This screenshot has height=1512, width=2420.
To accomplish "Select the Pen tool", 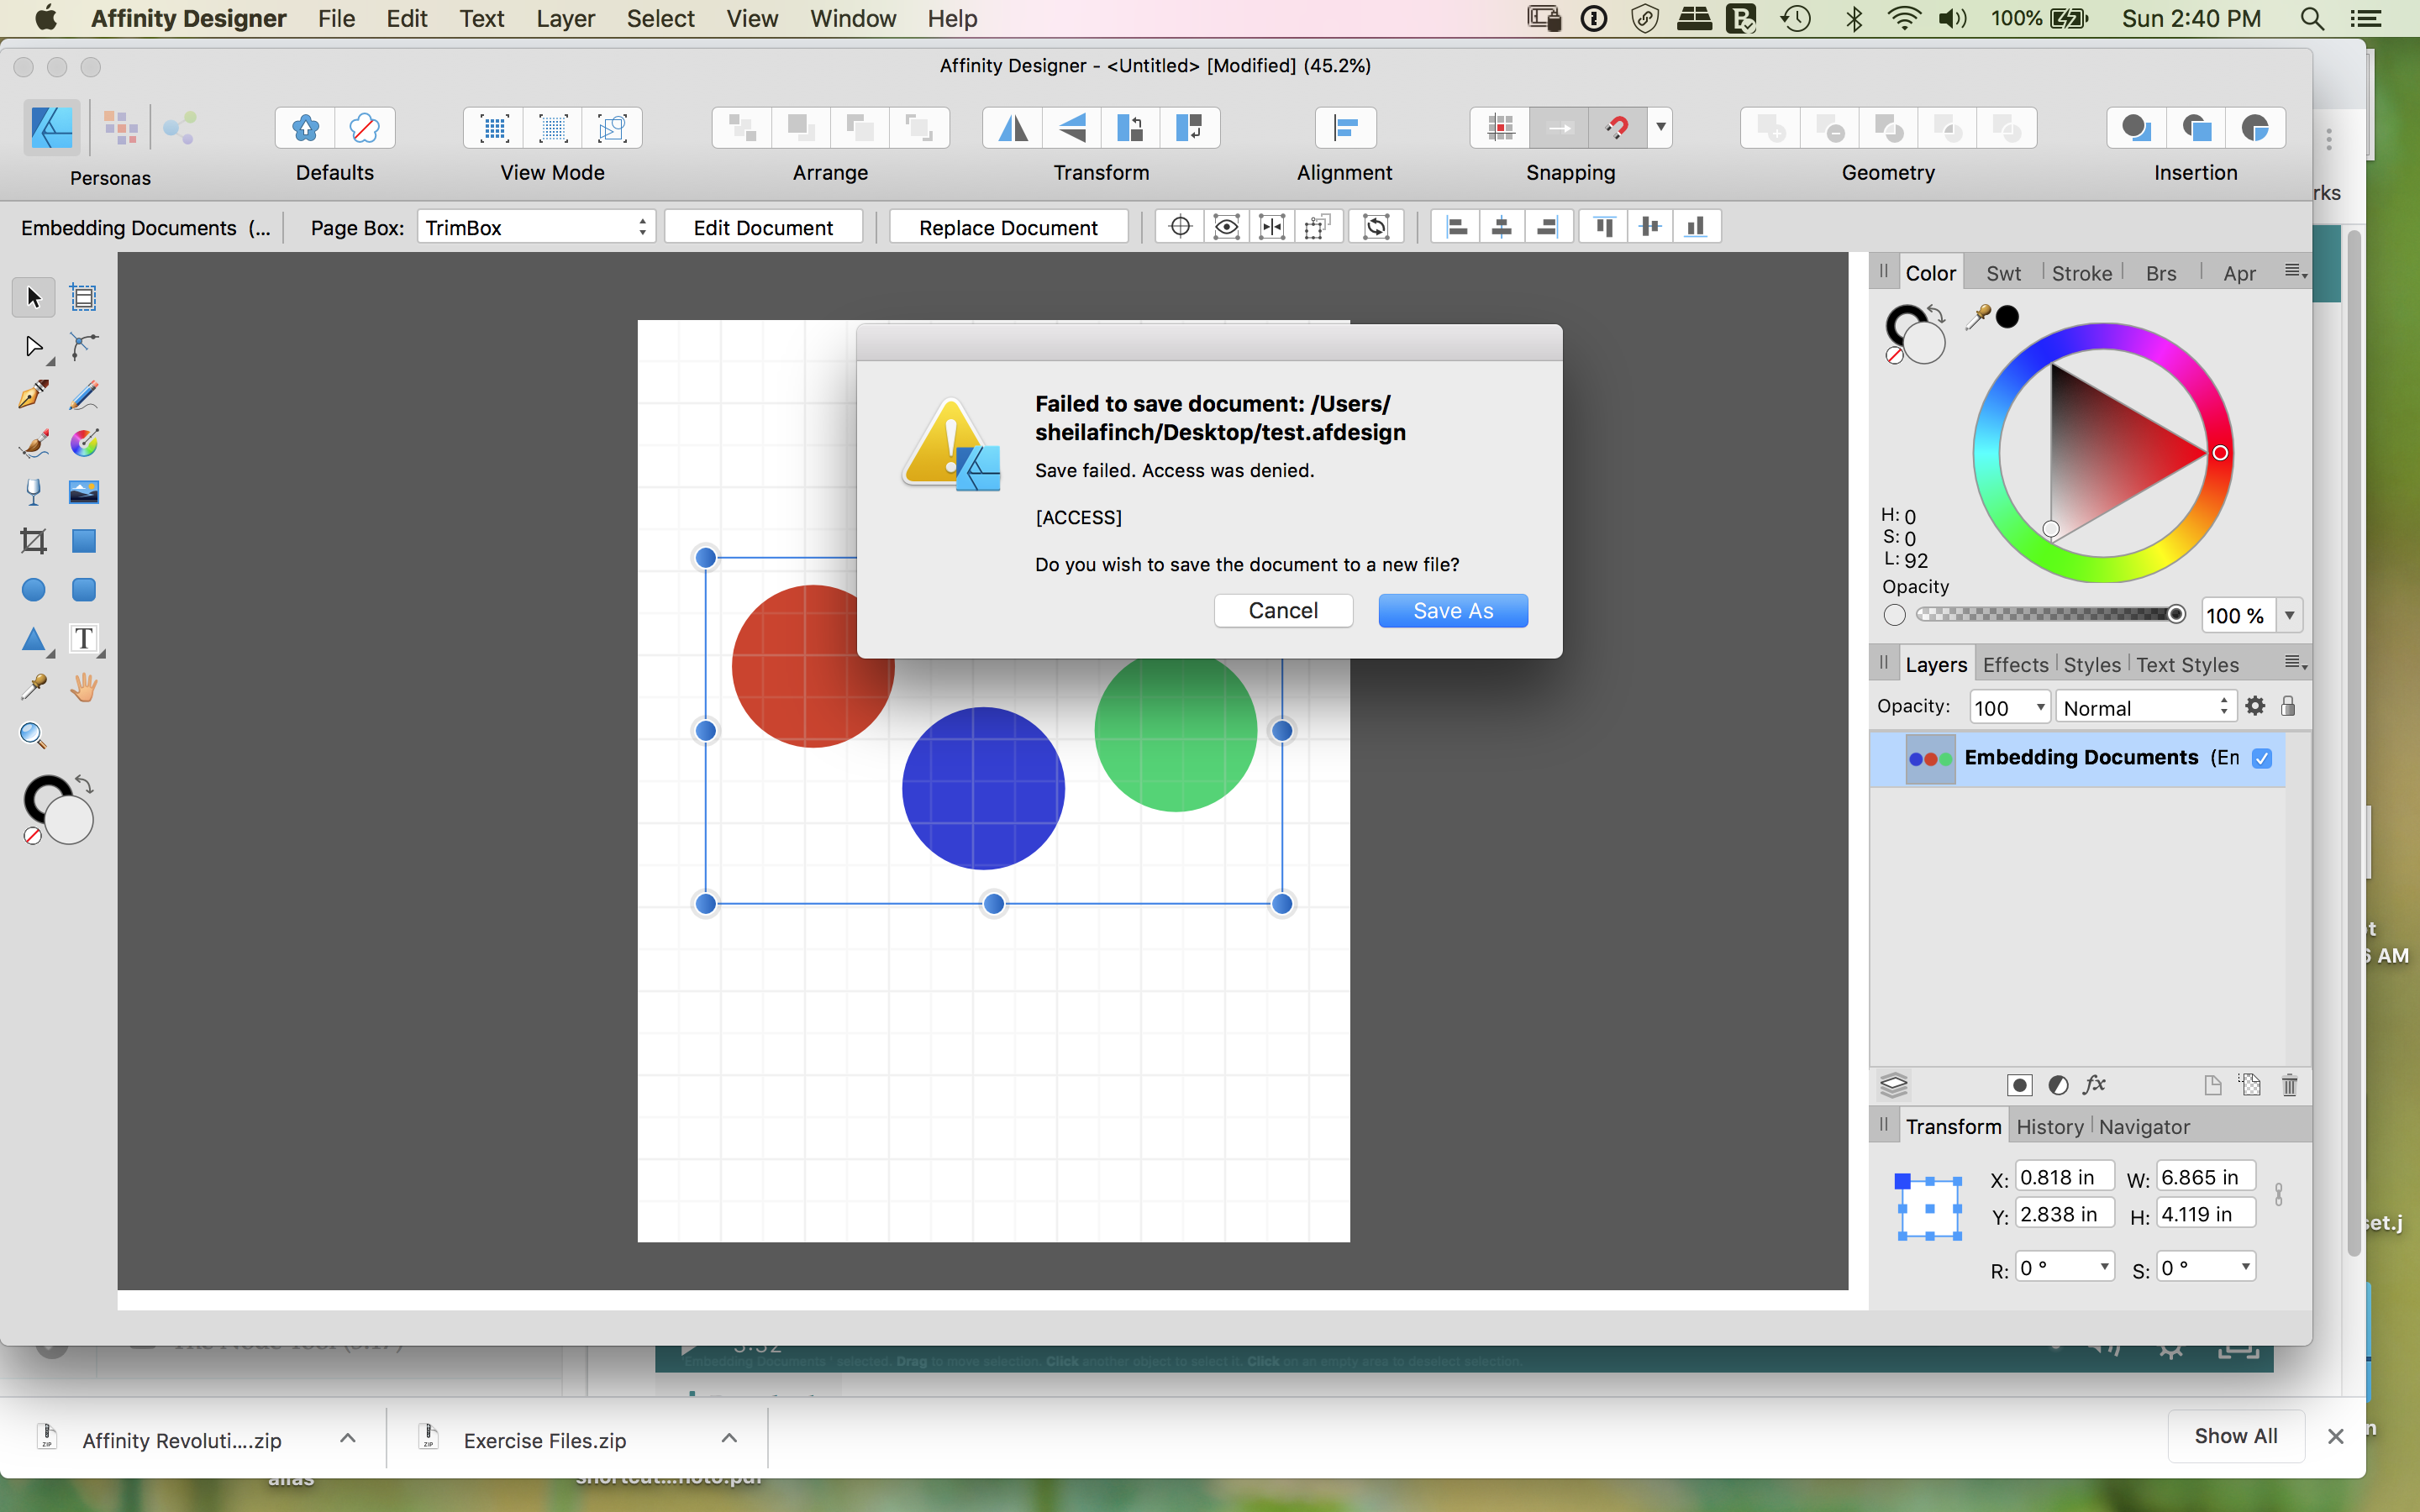I will (x=34, y=395).
